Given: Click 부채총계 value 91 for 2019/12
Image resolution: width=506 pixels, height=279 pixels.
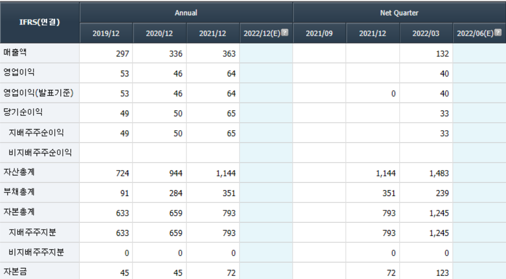Looking at the screenshot, I should (x=124, y=193).
